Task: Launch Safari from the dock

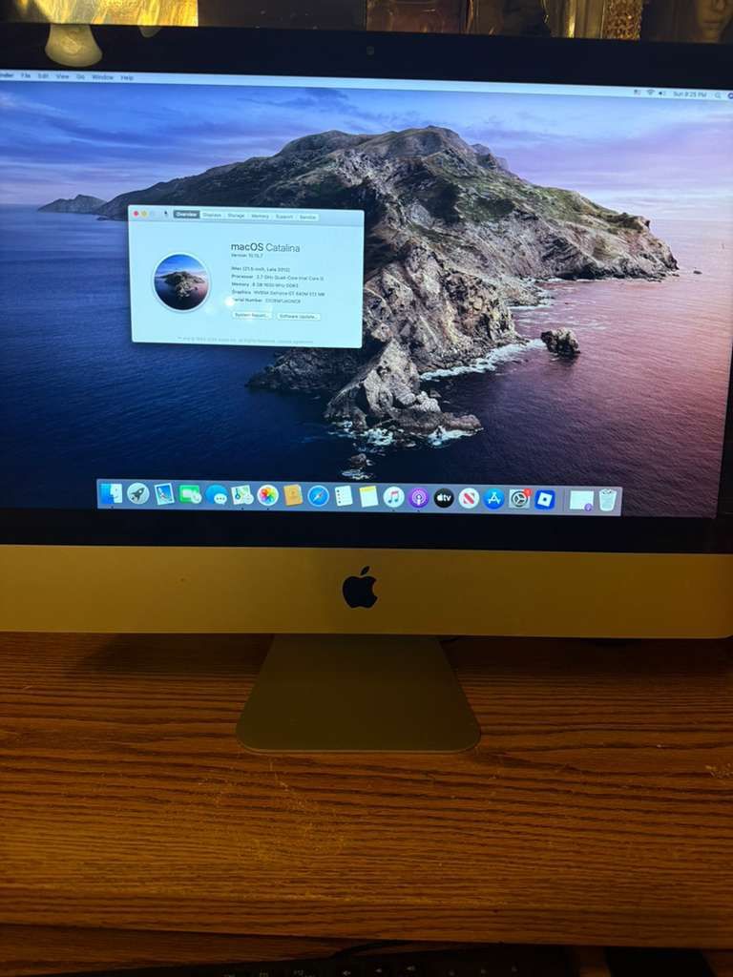Action: pos(318,496)
